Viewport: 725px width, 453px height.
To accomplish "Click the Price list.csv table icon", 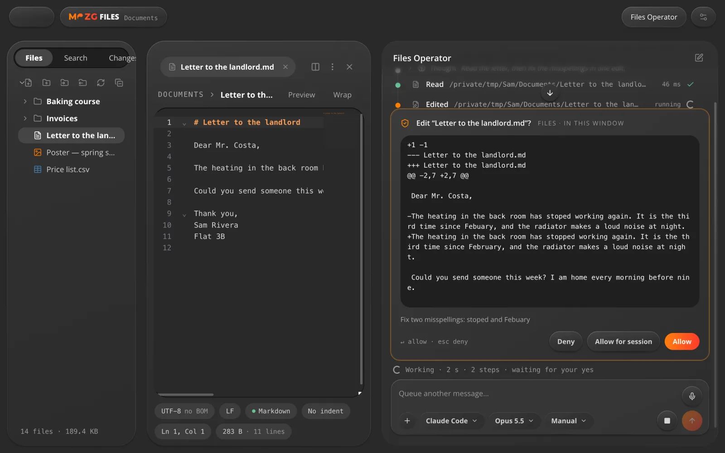I will click(x=38, y=169).
